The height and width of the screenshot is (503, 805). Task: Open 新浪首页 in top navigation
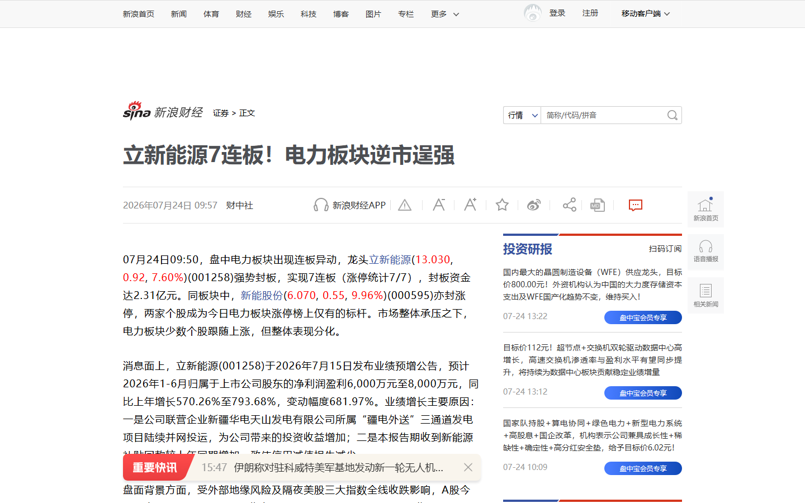click(x=139, y=14)
